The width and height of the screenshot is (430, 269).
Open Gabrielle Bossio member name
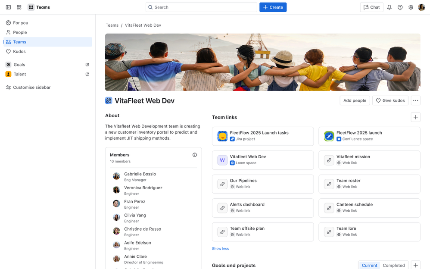click(140, 174)
